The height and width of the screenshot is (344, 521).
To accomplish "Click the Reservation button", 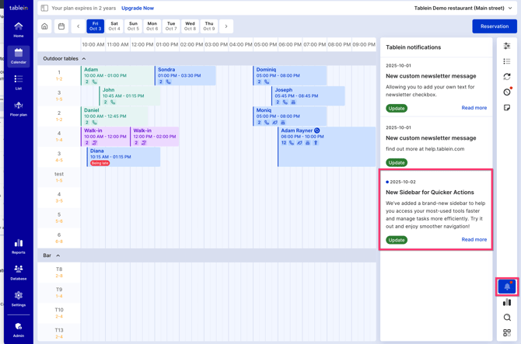I will click(494, 26).
